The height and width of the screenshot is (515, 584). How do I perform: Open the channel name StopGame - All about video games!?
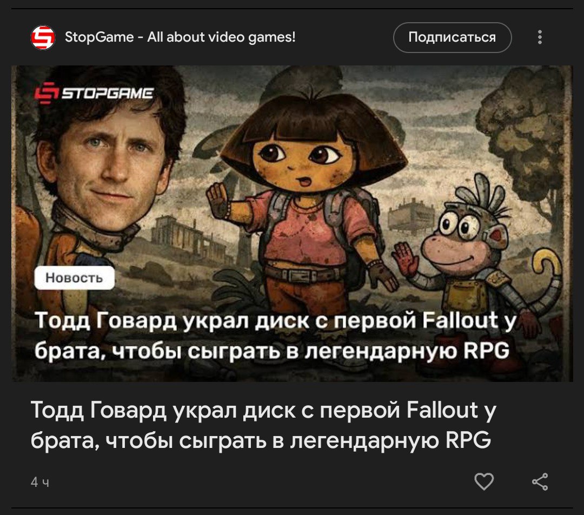(x=180, y=37)
